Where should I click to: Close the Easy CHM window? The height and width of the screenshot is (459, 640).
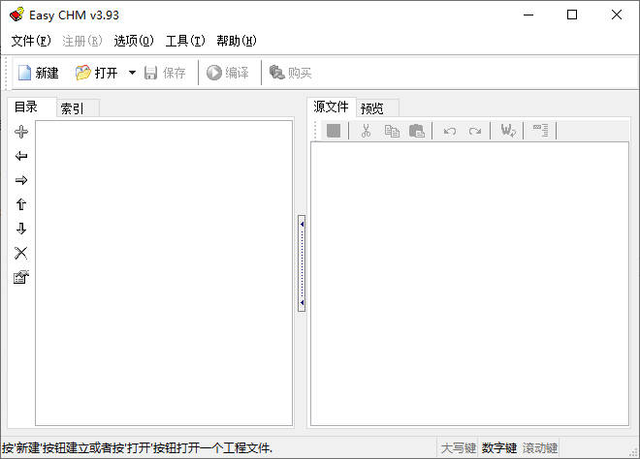[617, 15]
